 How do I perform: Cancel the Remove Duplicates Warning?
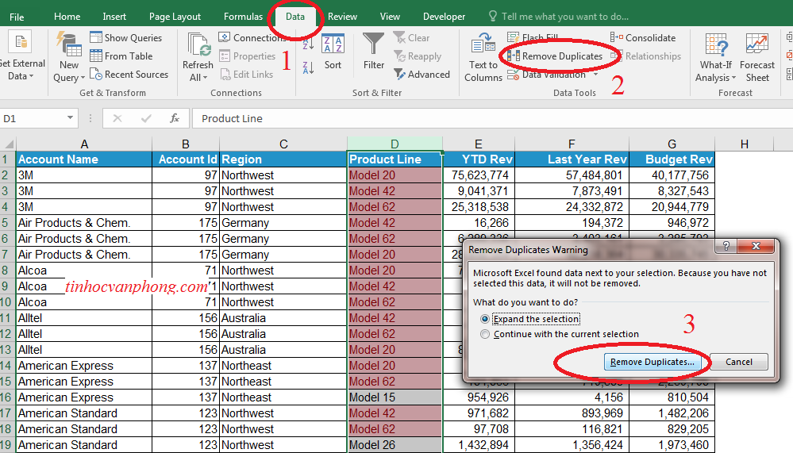pos(739,362)
